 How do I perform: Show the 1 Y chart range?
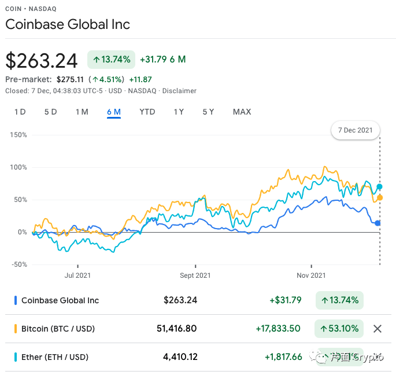179,112
